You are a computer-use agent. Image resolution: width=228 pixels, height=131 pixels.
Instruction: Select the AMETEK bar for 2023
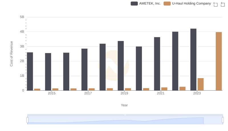click(193, 59)
